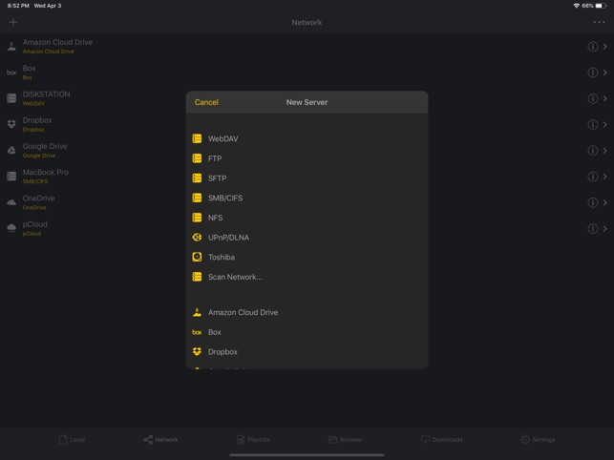The width and height of the screenshot is (614, 460).
Task: Open the Downloads tab
Action: [x=441, y=440]
